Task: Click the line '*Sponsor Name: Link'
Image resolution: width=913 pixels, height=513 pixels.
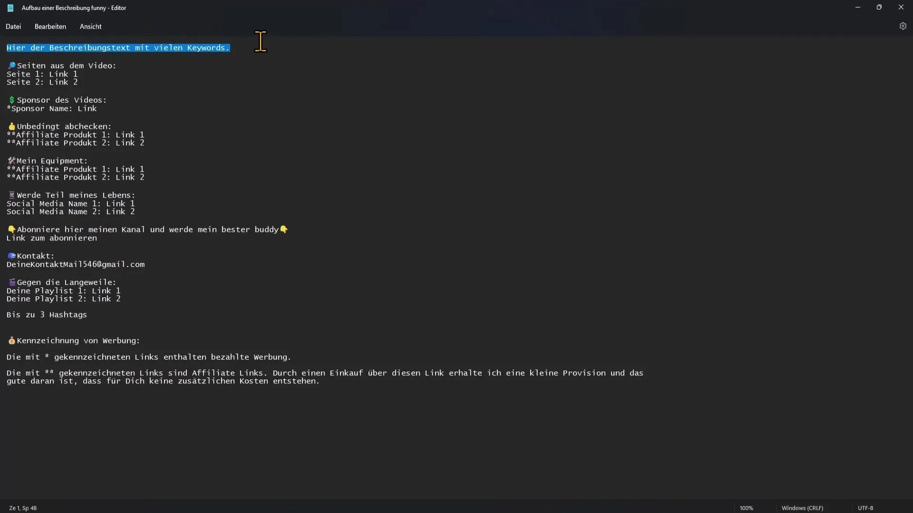Action: (52, 109)
